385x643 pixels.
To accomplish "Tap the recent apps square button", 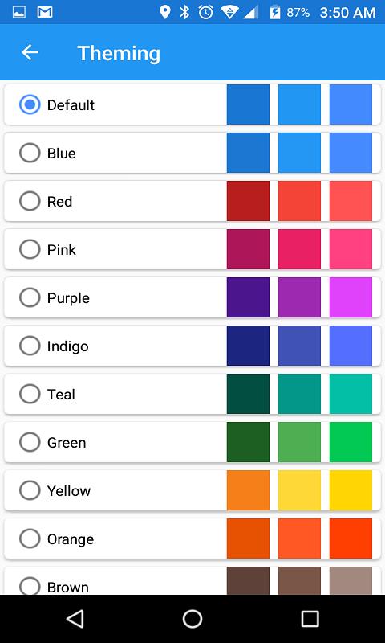I will click(x=310, y=618).
